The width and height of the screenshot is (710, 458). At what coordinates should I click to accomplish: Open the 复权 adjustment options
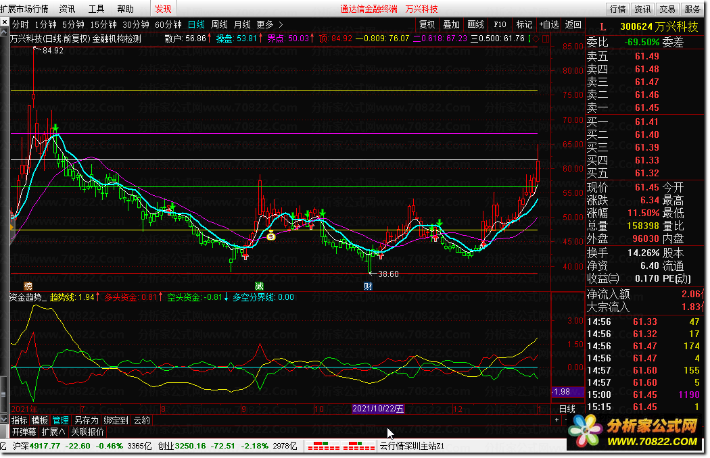point(427,25)
